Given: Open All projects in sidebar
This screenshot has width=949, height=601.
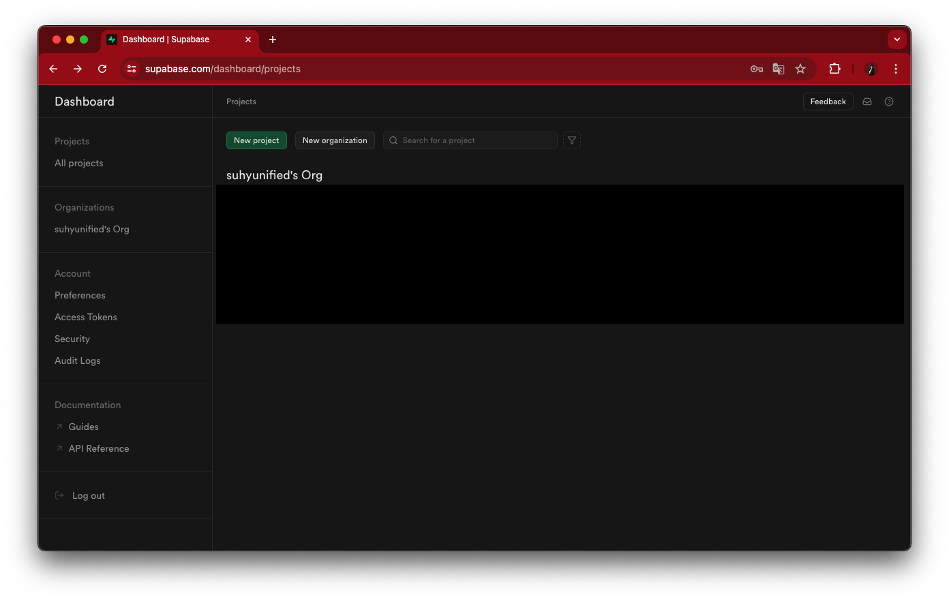Looking at the screenshot, I should (x=79, y=163).
